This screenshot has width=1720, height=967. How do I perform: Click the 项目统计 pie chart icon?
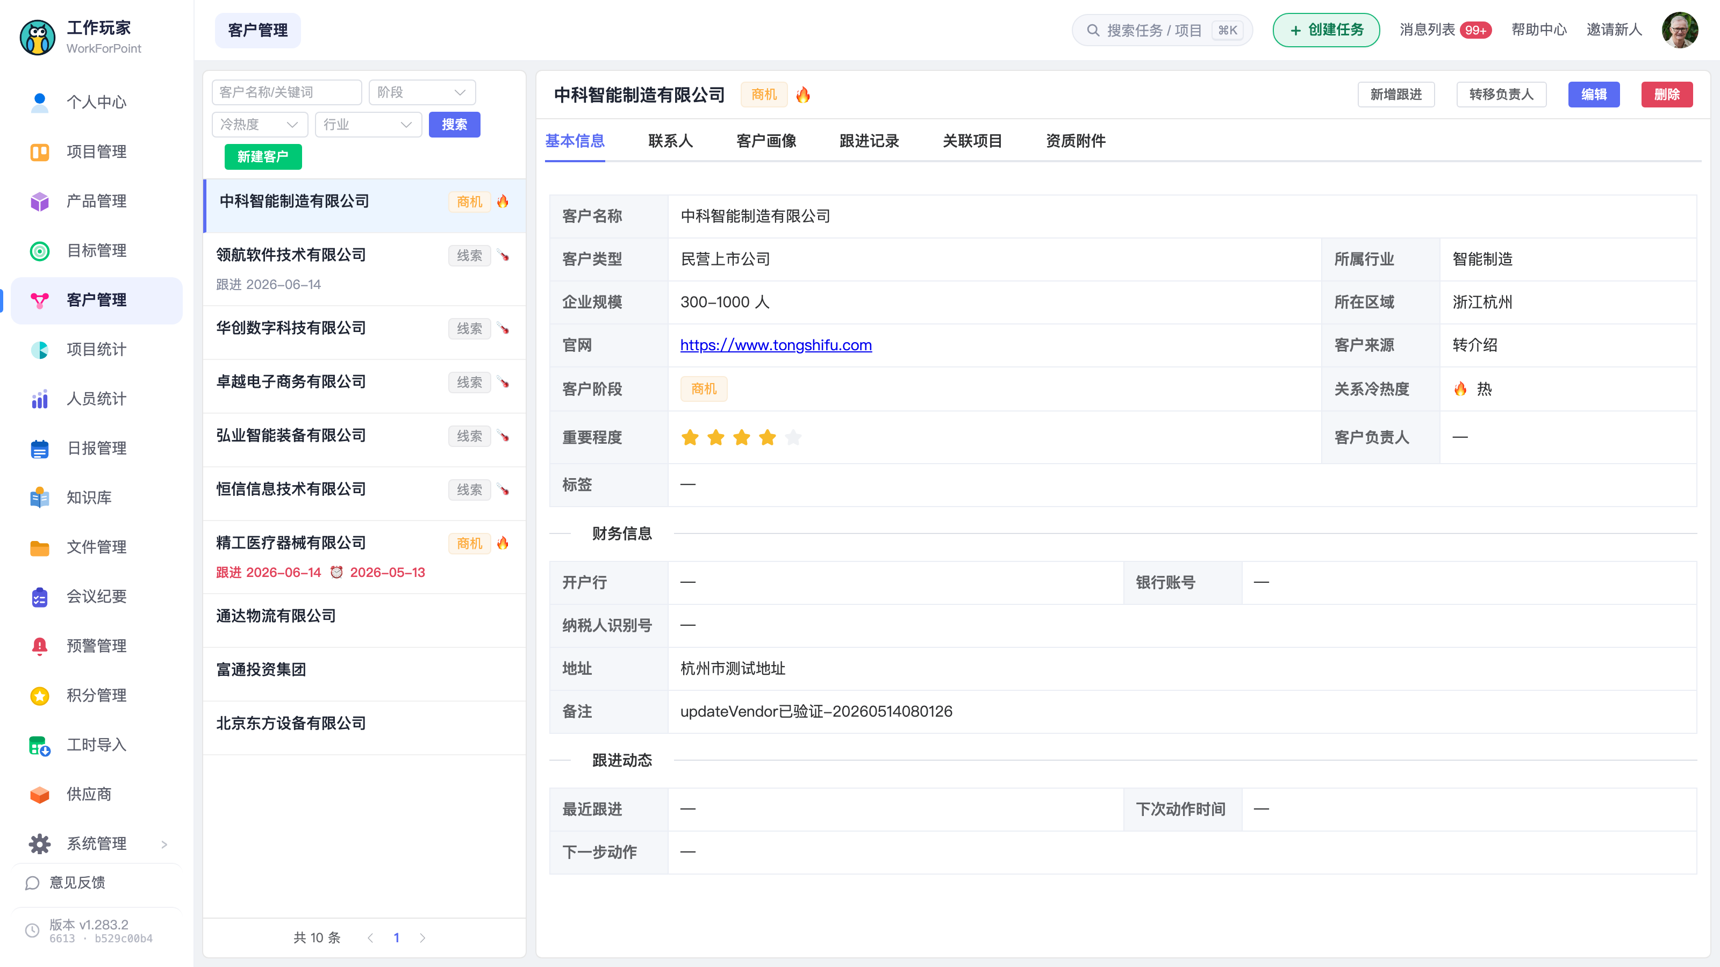(39, 349)
